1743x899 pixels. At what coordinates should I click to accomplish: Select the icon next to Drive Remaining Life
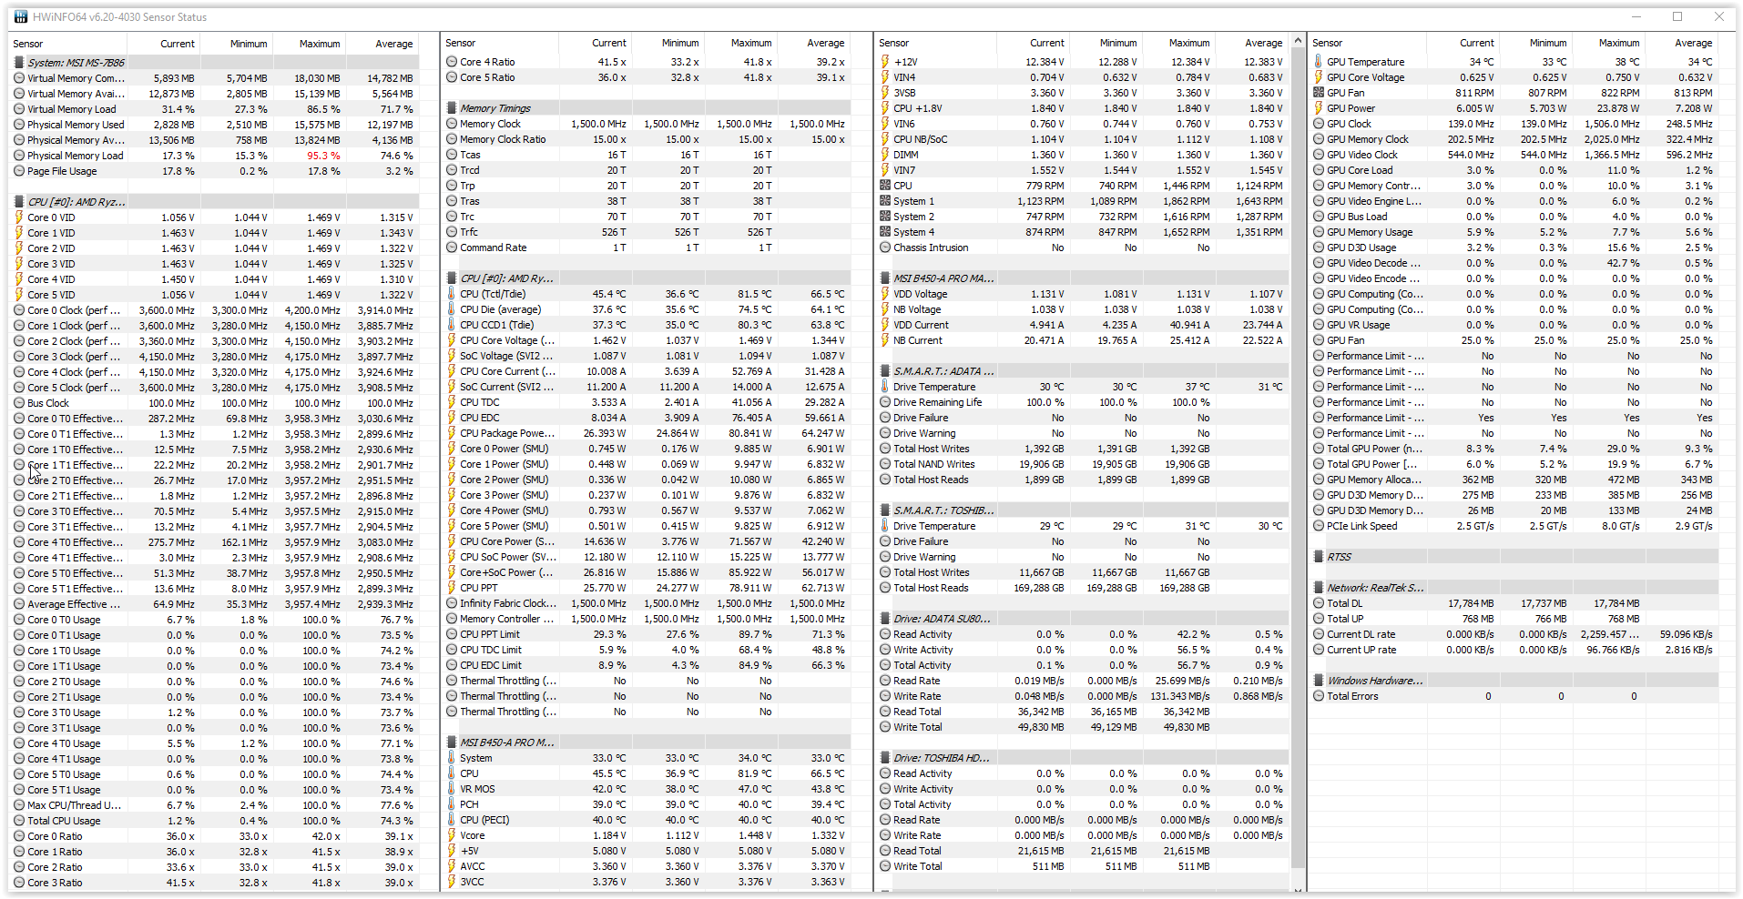point(885,402)
